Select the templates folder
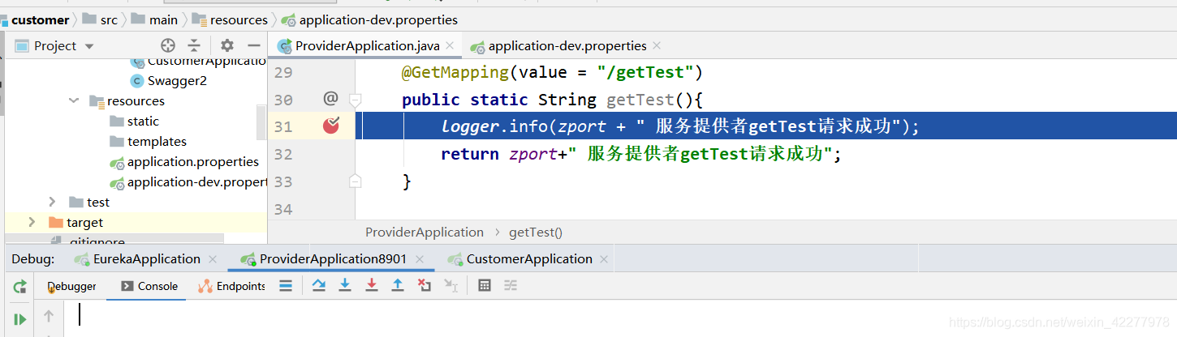This screenshot has width=1177, height=337. (148, 142)
